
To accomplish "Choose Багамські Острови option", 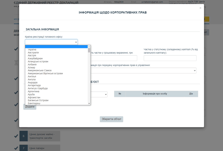I will point(38,100).
